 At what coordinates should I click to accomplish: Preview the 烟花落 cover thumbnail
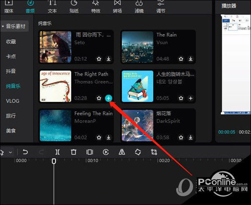pos(138,126)
